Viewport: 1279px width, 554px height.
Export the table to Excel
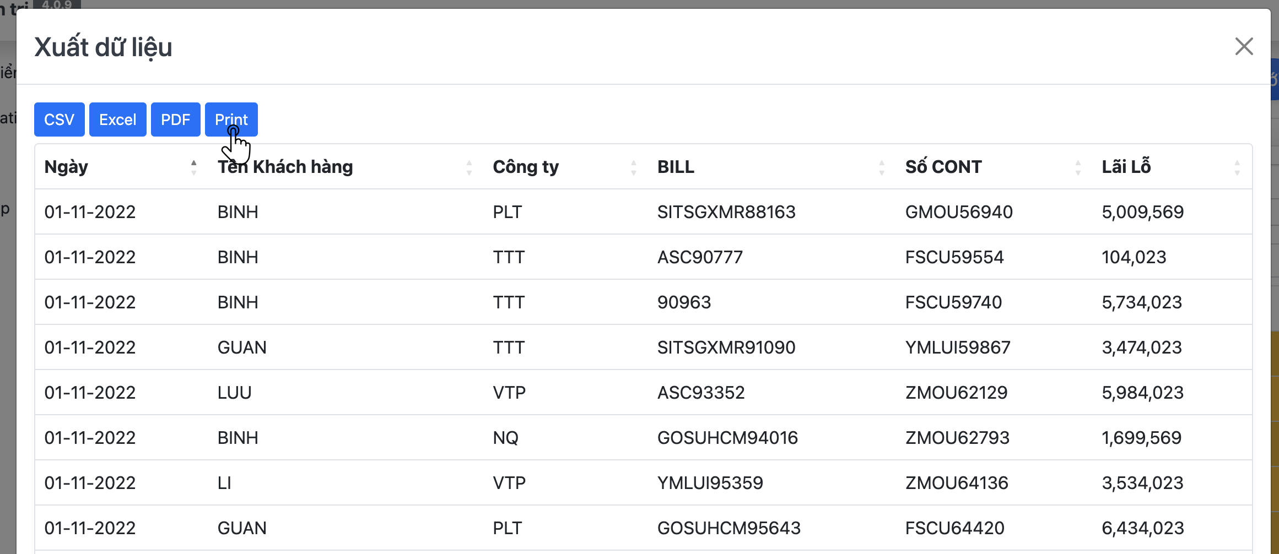click(117, 120)
